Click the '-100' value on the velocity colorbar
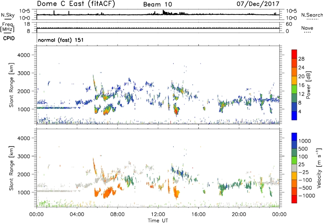The width and height of the screenshot is (323, 223). click(x=305, y=180)
